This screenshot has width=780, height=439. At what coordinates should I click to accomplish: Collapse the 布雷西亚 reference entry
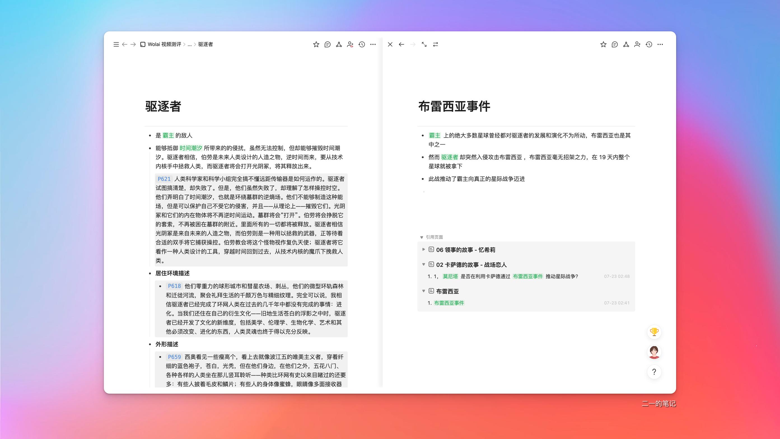(423, 291)
